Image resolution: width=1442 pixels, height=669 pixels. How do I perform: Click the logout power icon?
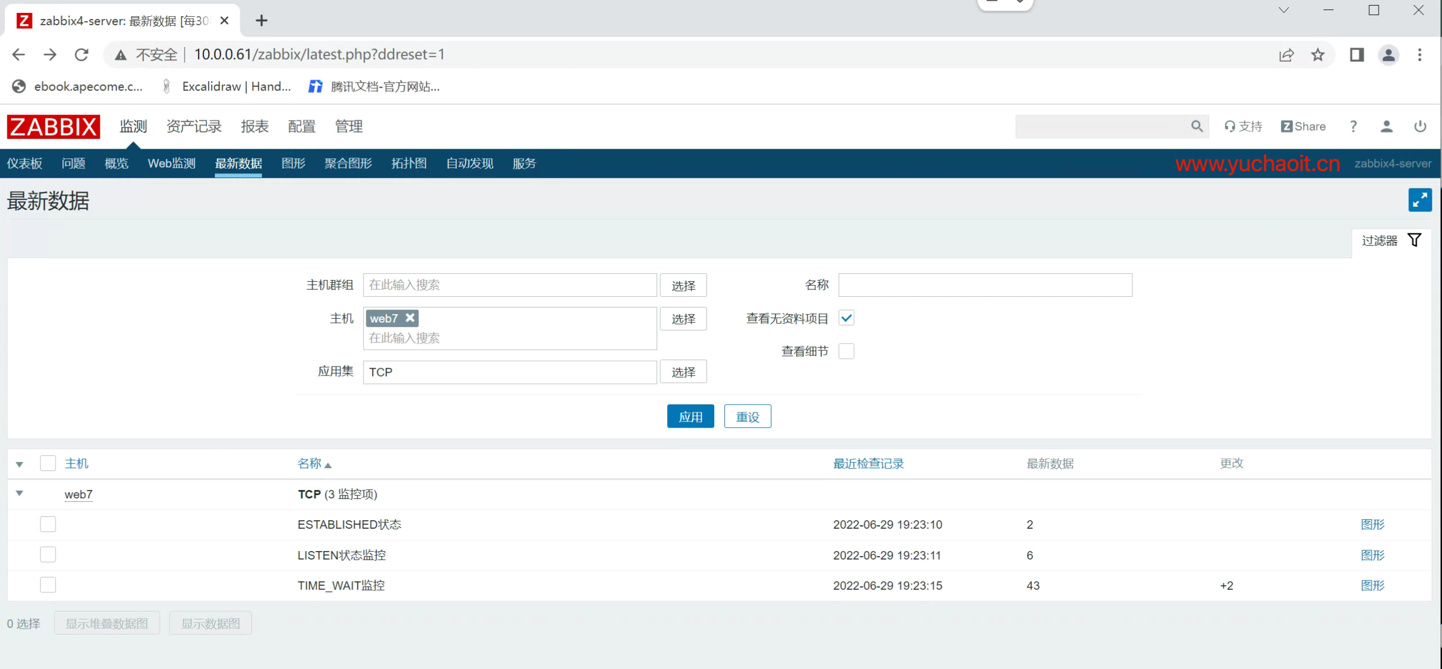pos(1420,127)
